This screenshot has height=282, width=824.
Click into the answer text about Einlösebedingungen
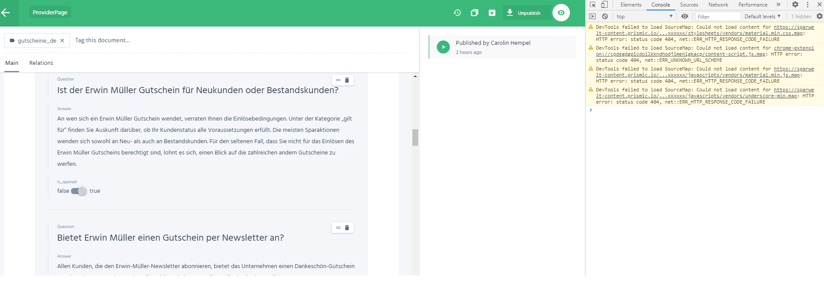pos(206,141)
